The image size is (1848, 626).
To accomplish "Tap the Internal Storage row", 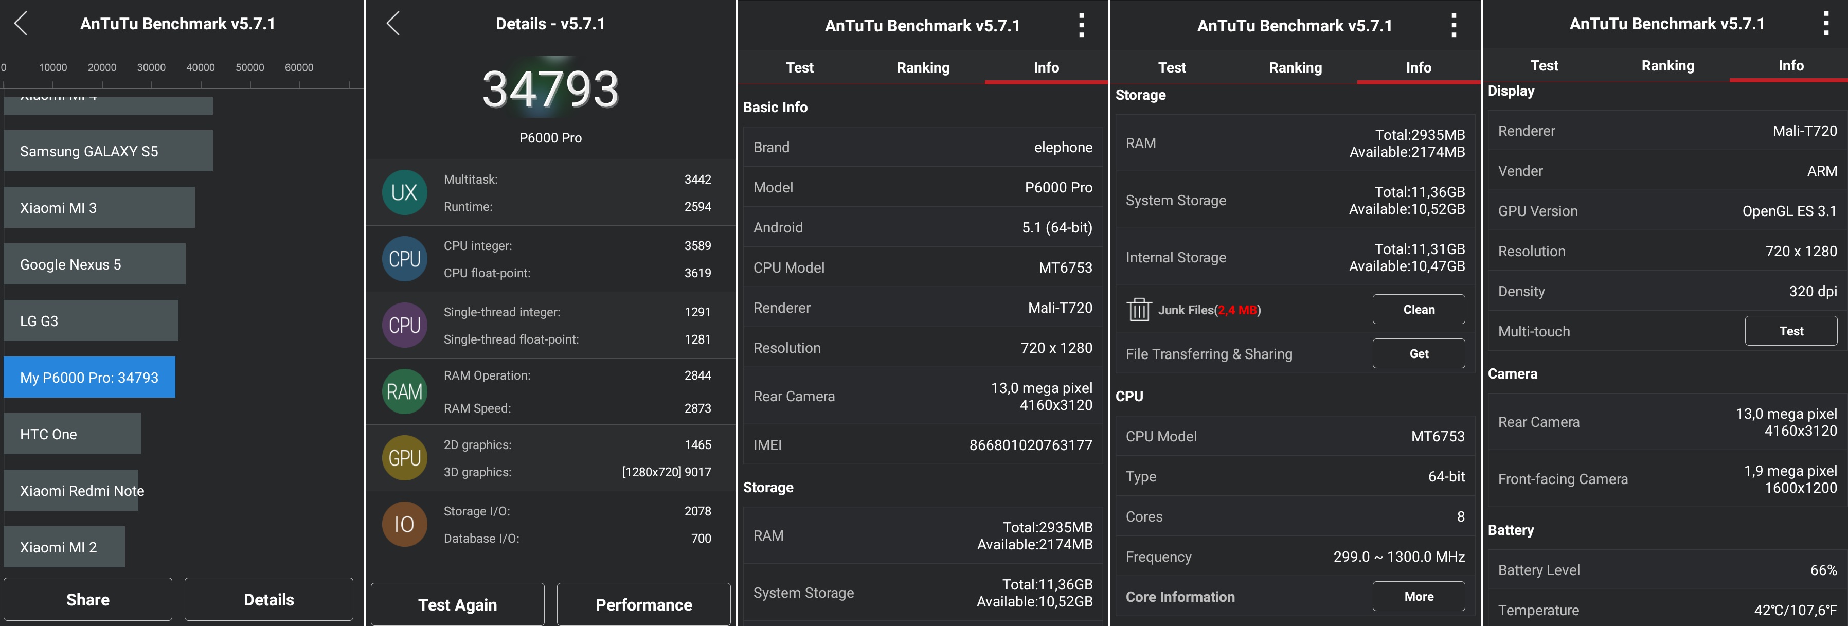I will (x=1295, y=257).
